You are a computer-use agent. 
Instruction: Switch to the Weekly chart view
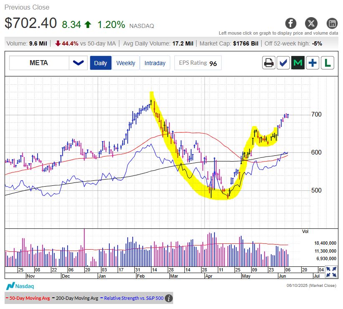[x=126, y=63]
